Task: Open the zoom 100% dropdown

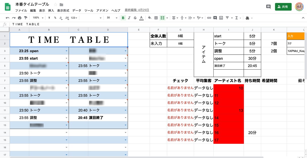Action: pos(38,18)
